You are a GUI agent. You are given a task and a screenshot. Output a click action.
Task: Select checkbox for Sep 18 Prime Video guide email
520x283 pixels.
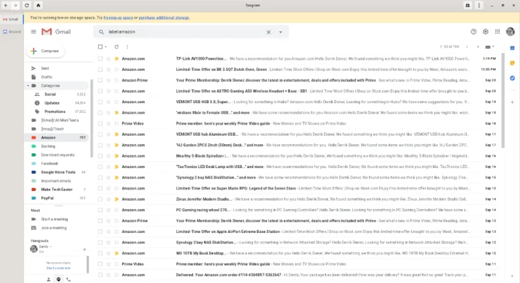click(x=100, y=123)
